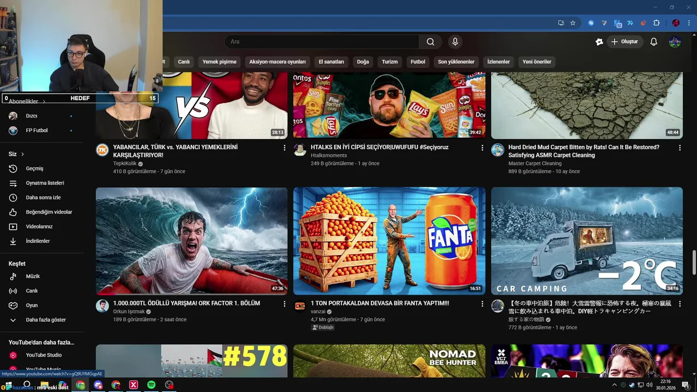Bookmark this page with the star icon
The width and height of the screenshot is (697, 392).
click(x=573, y=23)
